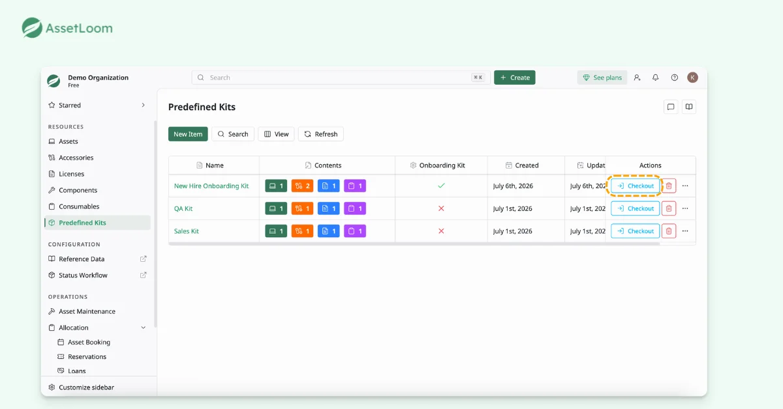Sort by Name column header
The image size is (783, 409).
pos(214,165)
